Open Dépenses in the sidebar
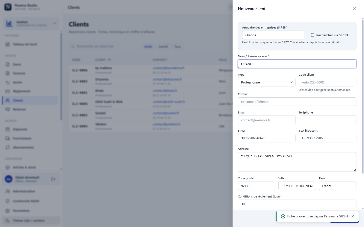364x227 pixels. (x=30, y=129)
